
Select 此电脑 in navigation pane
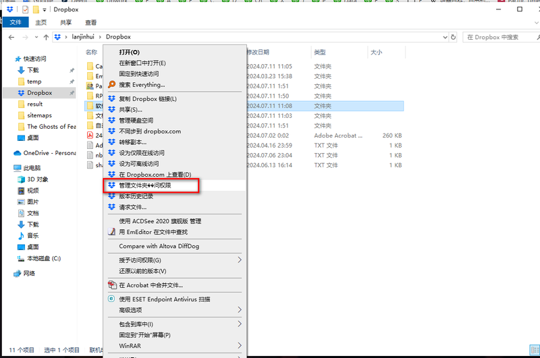32,168
